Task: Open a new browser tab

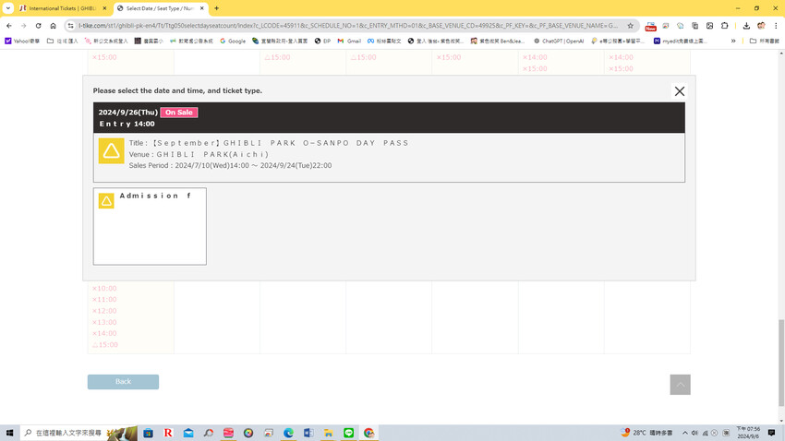Action: click(216, 8)
